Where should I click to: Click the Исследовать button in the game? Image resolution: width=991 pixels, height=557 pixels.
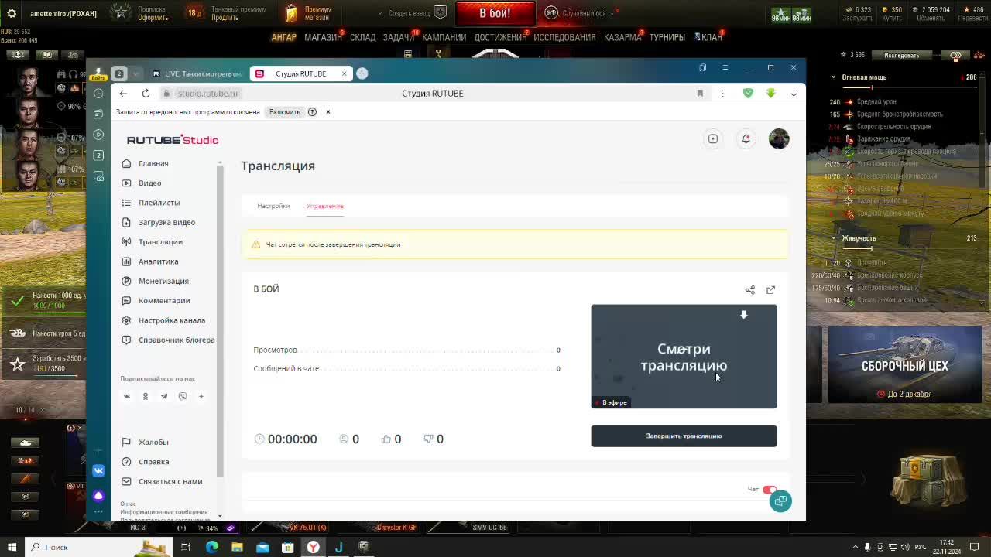[x=901, y=55]
